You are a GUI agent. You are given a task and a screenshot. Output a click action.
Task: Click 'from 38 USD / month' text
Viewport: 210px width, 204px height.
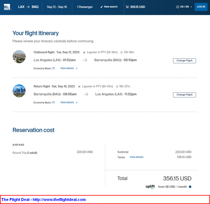tap(172, 187)
